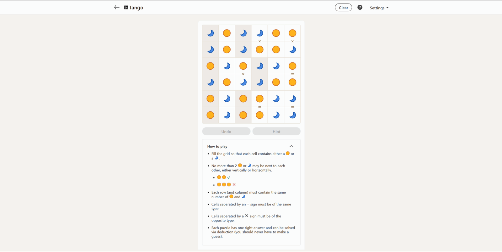
Task: Click the back arrow to leave Tango
Action: tap(116, 7)
